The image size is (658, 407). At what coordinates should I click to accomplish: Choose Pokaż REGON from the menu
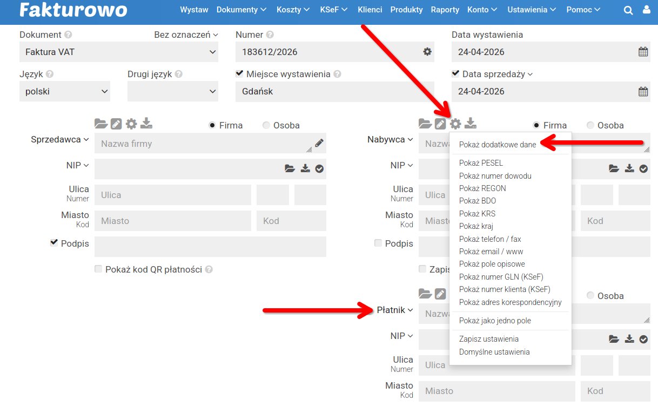pos(482,188)
